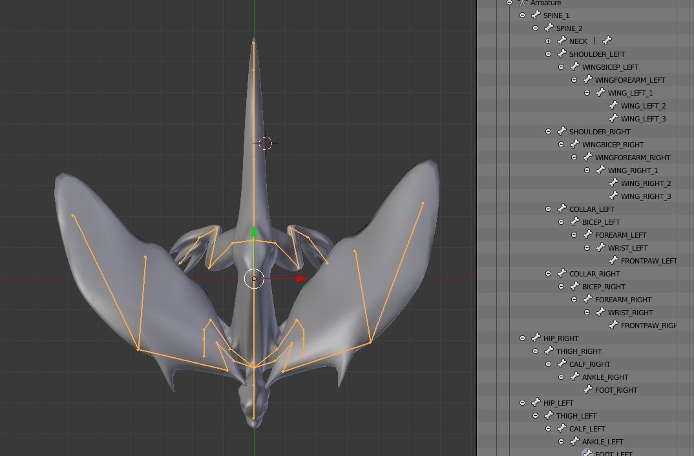Image resolution: width=694 pixels, height=456 pixels.
Task: Collapse the ANKLE_RIGHT node
Action: pos(562,377)
